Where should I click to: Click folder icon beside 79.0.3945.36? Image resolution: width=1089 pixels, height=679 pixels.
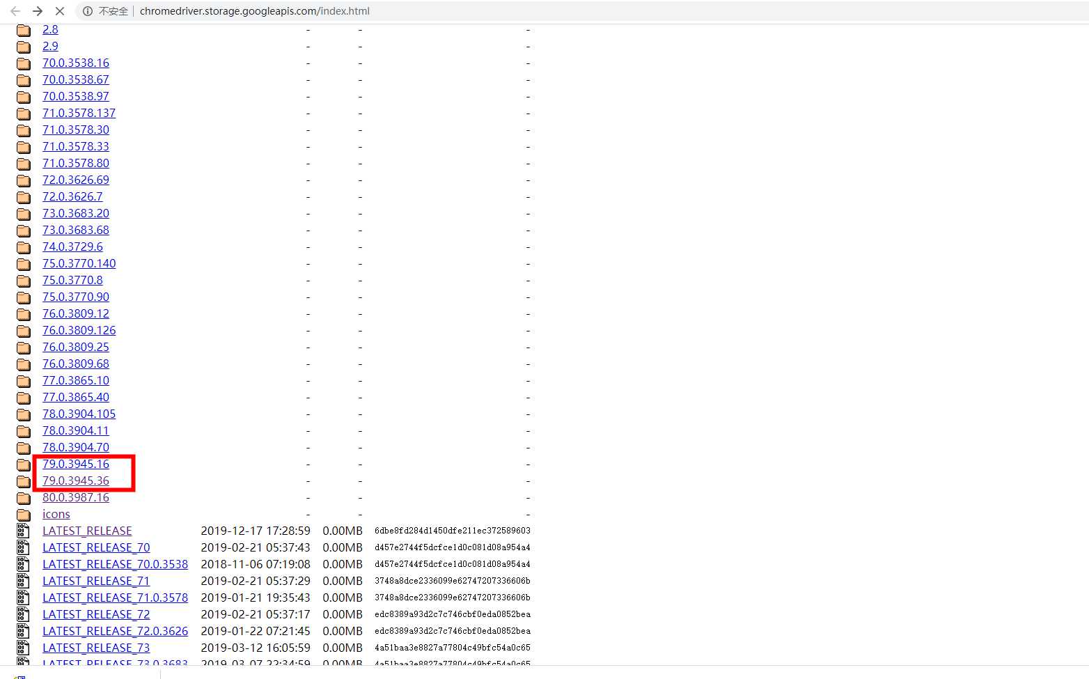(24, 481)
